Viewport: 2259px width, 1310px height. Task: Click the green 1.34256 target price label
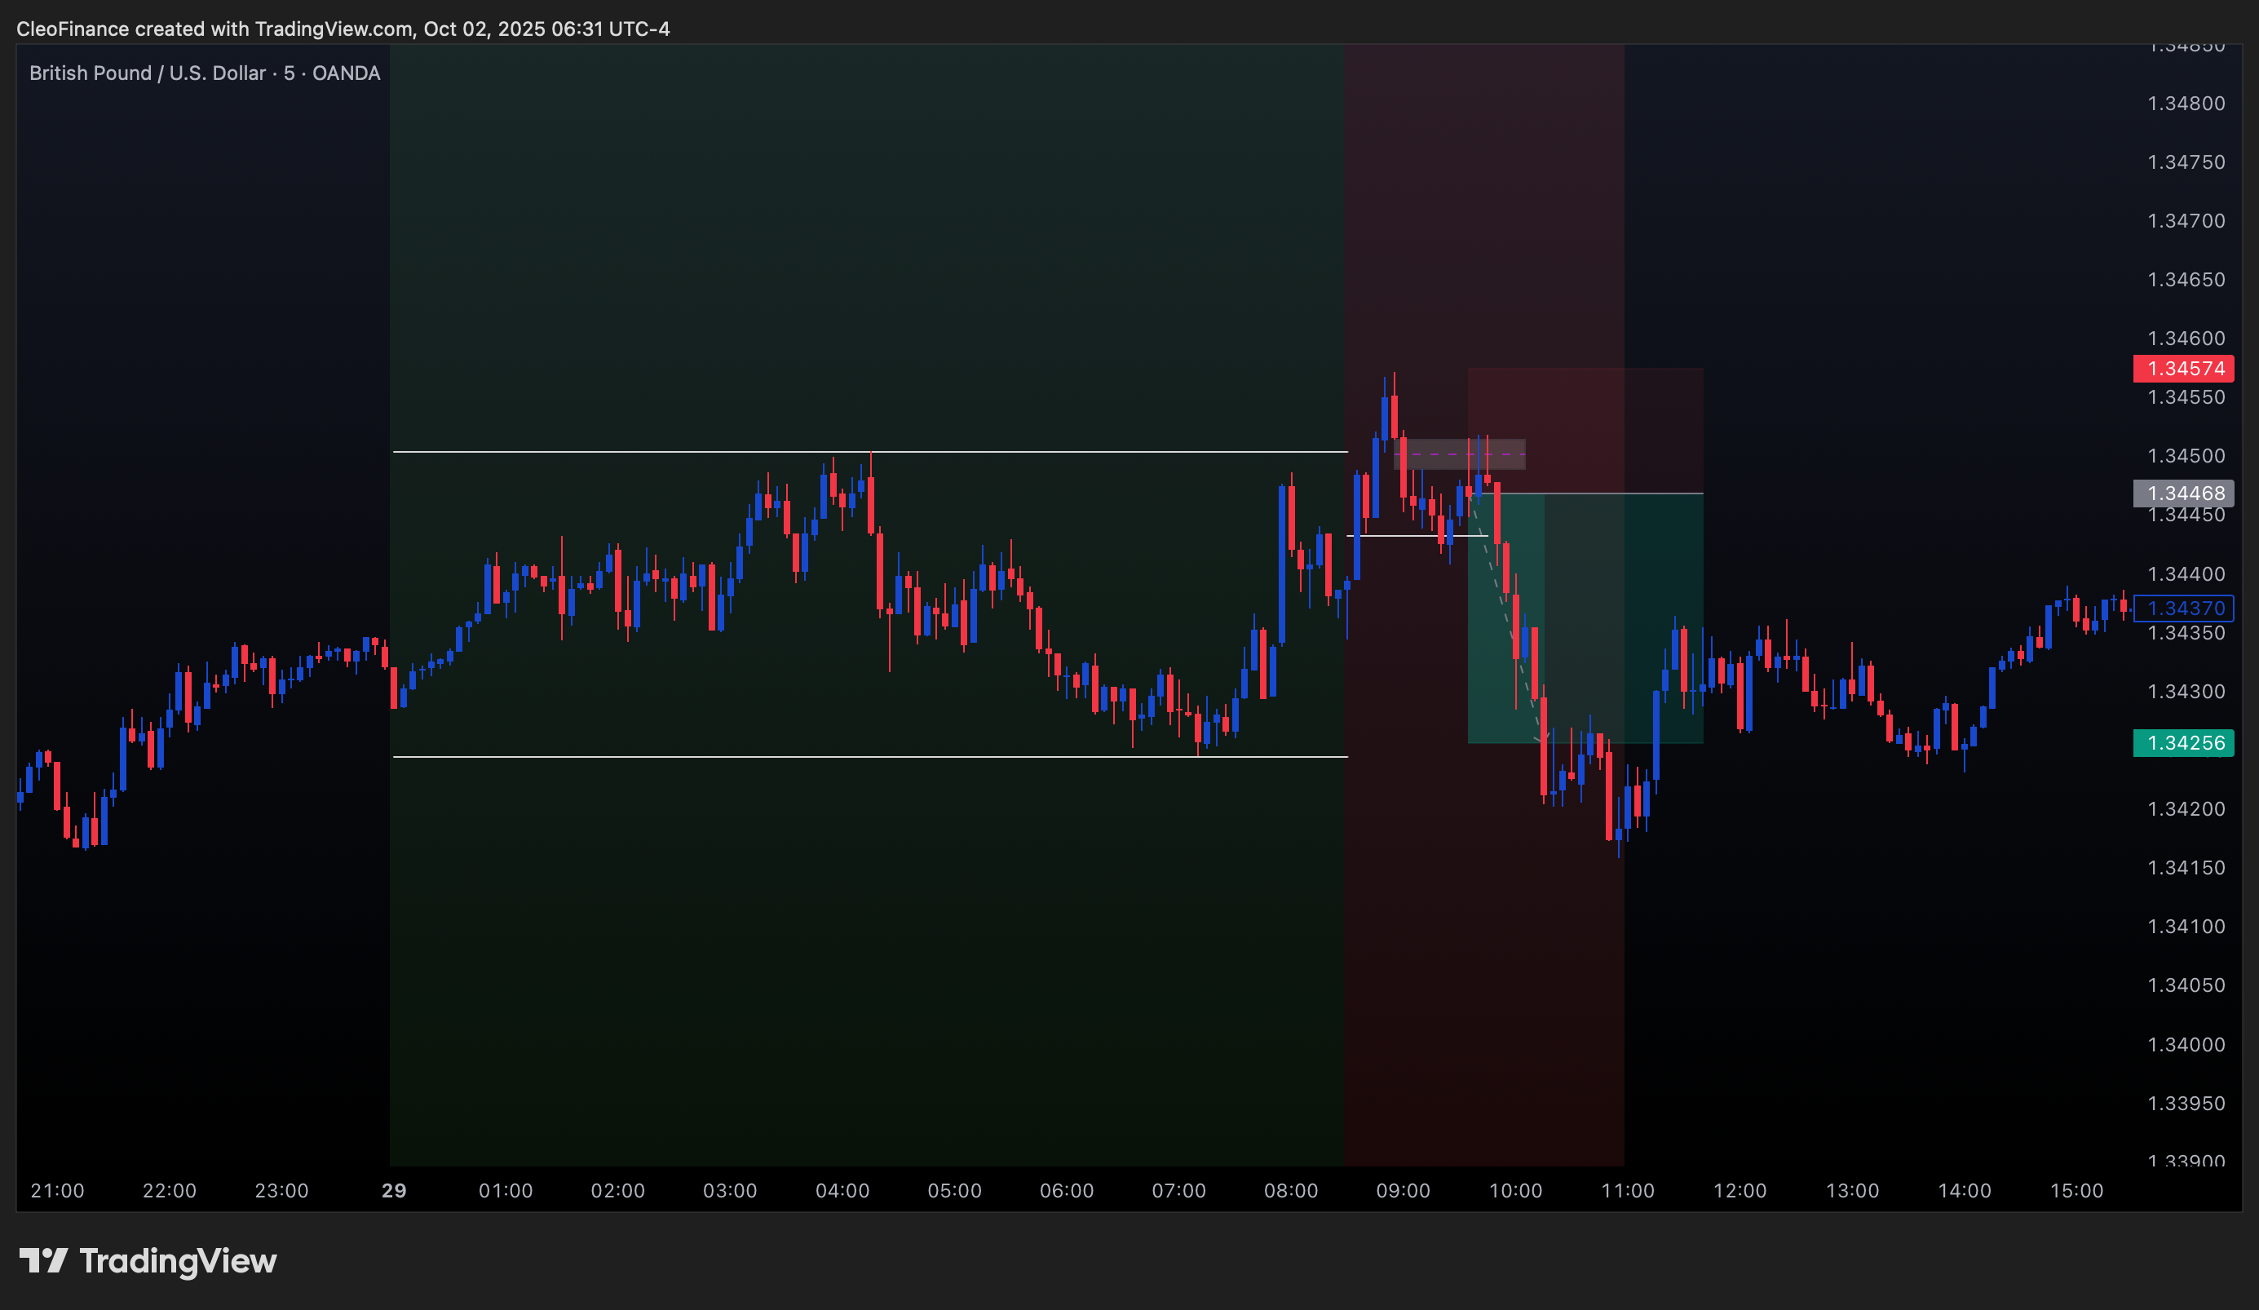coord(2184,742)
